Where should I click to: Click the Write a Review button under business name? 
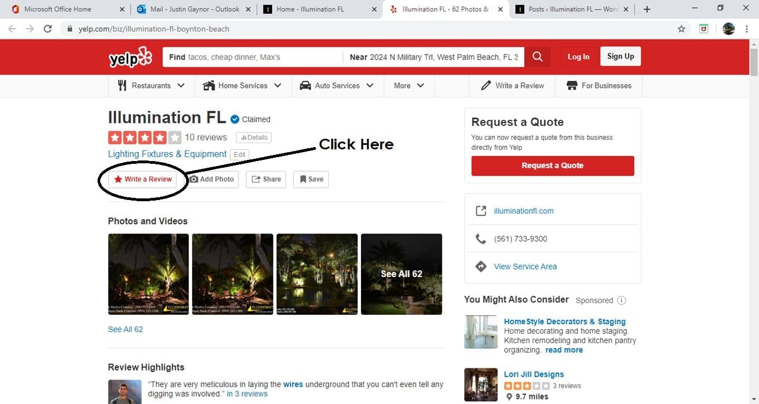(143, 179)
